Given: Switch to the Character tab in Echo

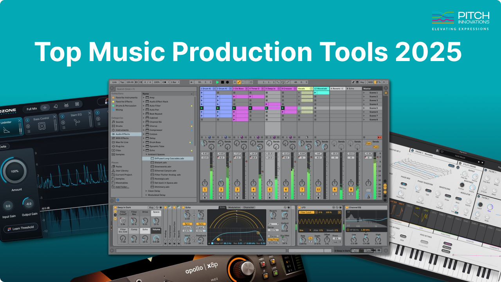Looking at the screenshot, I should pos(249,207).
